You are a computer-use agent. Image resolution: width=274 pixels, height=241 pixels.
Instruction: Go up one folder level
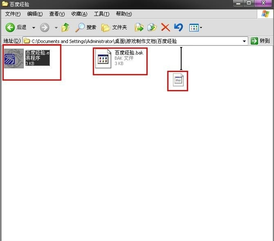pos(65,27)
